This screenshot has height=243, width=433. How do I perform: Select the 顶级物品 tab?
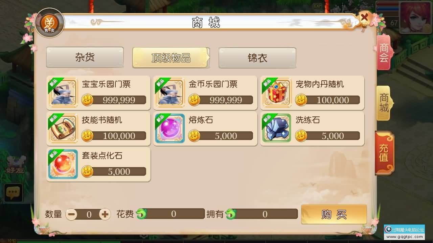tap(171, 58)
